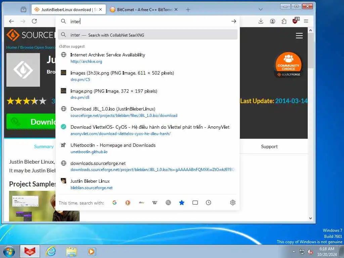
Task: Open the Project Samples screenshot thumbnail
Action: [44, 206]
